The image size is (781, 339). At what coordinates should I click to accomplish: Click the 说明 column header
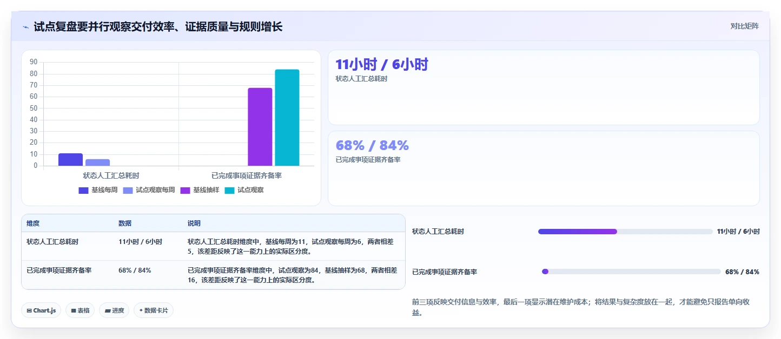click(194, 223)
